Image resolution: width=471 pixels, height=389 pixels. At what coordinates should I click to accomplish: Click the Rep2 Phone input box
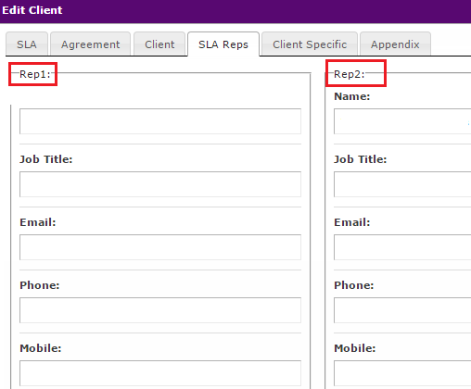402,310
